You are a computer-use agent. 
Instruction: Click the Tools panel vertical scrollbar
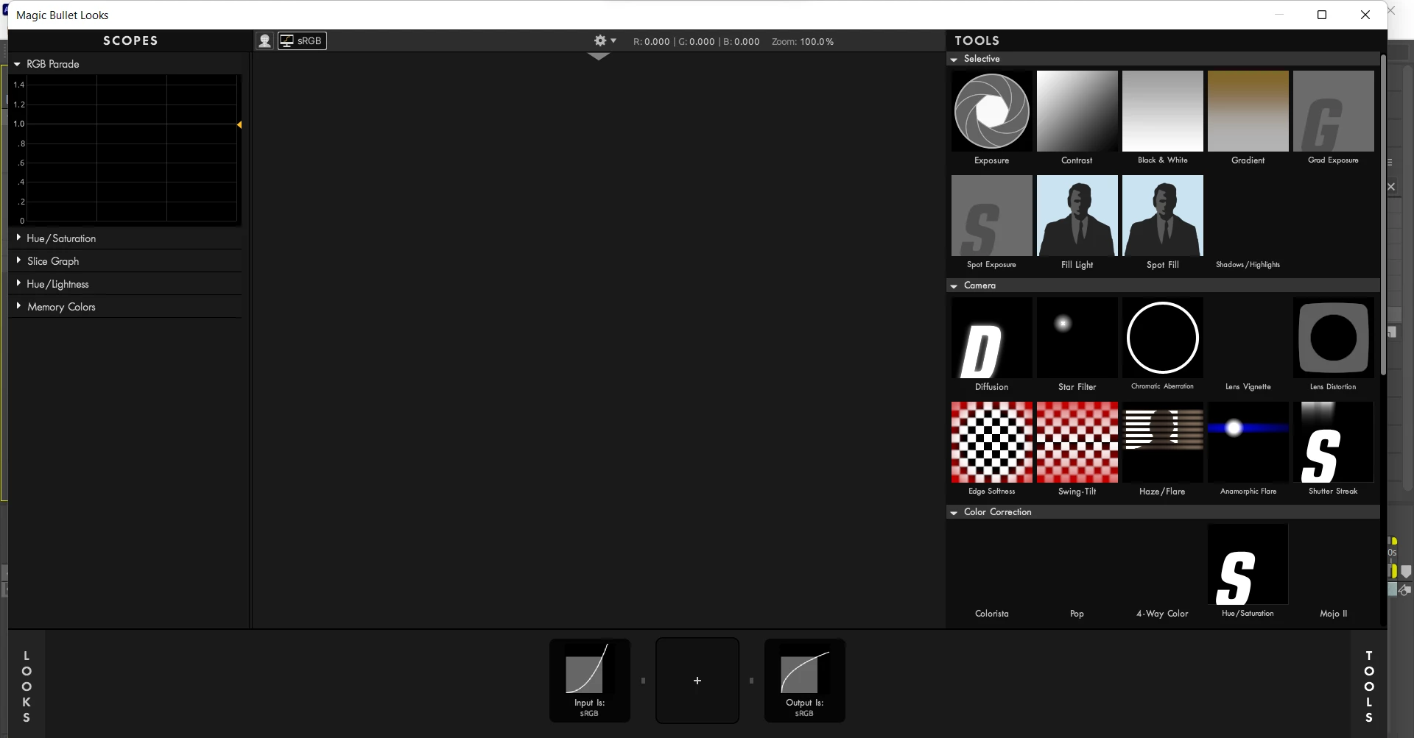[x=1383, y=213]
